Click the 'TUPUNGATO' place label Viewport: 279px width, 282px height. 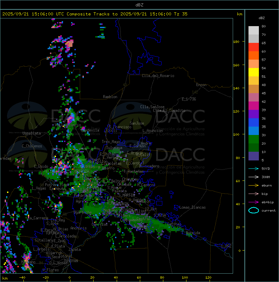(x=54, y=233)
